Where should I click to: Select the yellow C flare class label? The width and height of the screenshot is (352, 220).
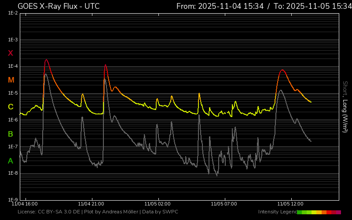coord(11,107)
